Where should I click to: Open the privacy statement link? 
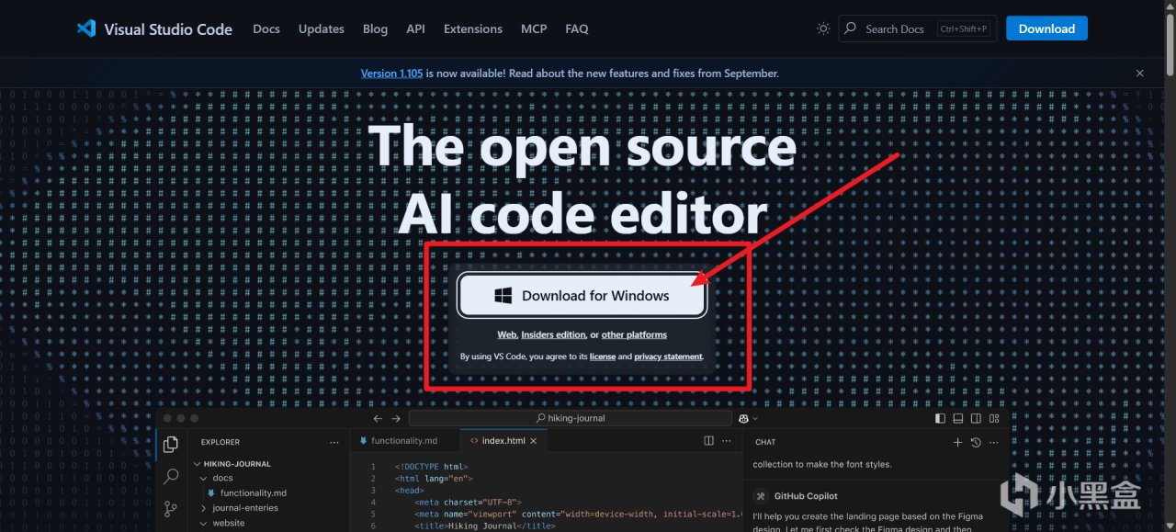pyautogui.click(x=668, y=357)
